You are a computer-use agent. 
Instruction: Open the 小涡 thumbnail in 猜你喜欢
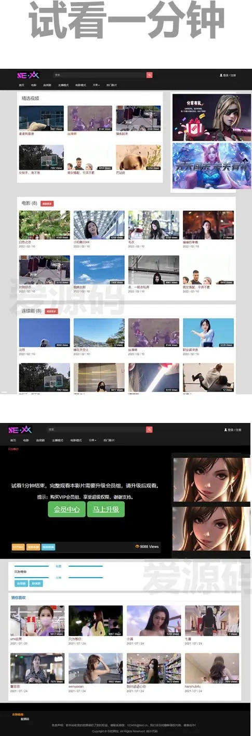pos(154,621)
